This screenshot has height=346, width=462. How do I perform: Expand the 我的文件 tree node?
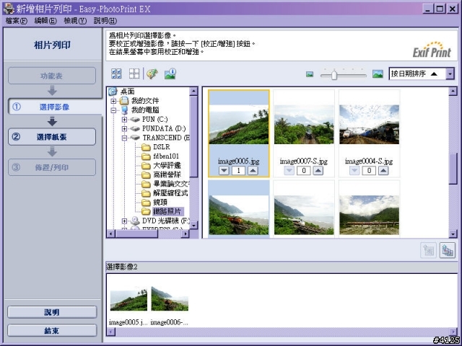pos(113,101)
